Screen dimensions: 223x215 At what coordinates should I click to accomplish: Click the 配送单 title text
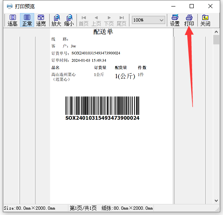click(x=103, y=32)
